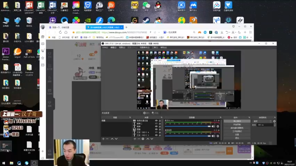Move source up in list
This screenshot has width=296, height=166.
(x=148, y=139)
